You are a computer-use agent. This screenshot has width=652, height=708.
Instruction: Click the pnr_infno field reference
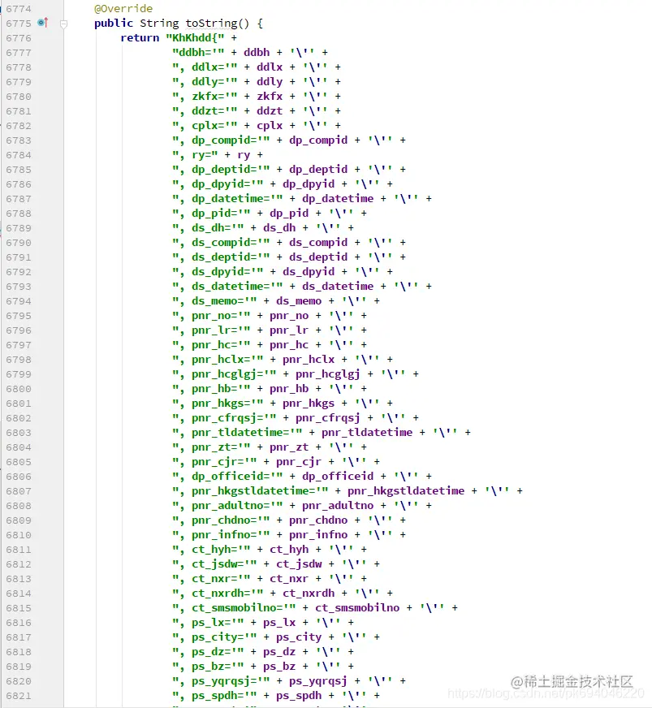click(318, 534)
